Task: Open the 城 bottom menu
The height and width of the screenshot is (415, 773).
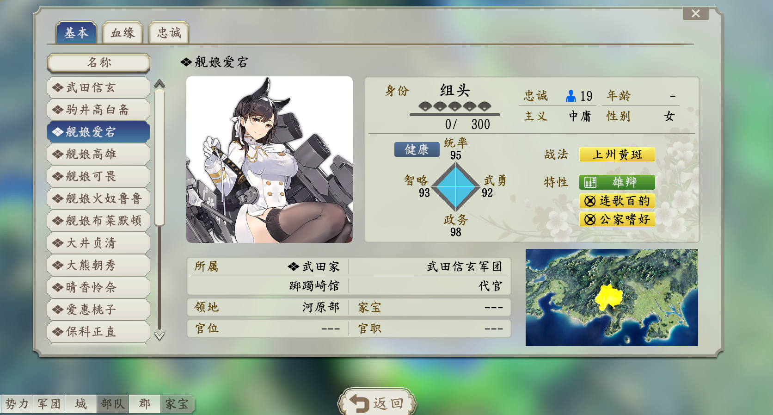Action: pos(81,404)
